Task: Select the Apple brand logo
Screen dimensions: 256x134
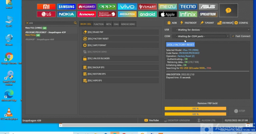Action: 168,14
